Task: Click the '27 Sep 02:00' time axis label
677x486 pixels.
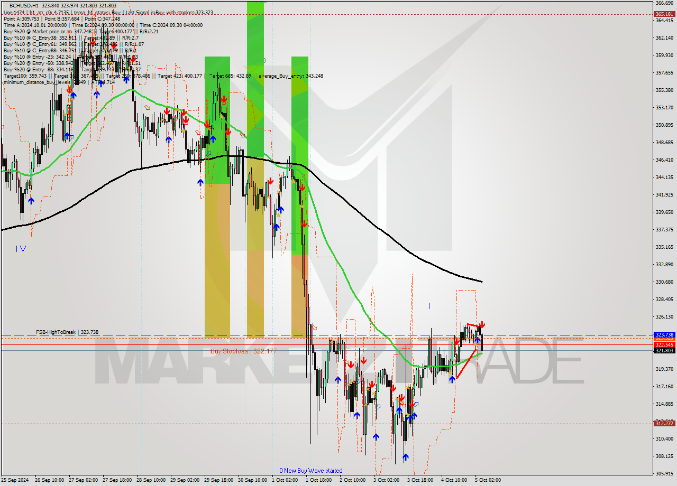Action: tap(83, 480)
